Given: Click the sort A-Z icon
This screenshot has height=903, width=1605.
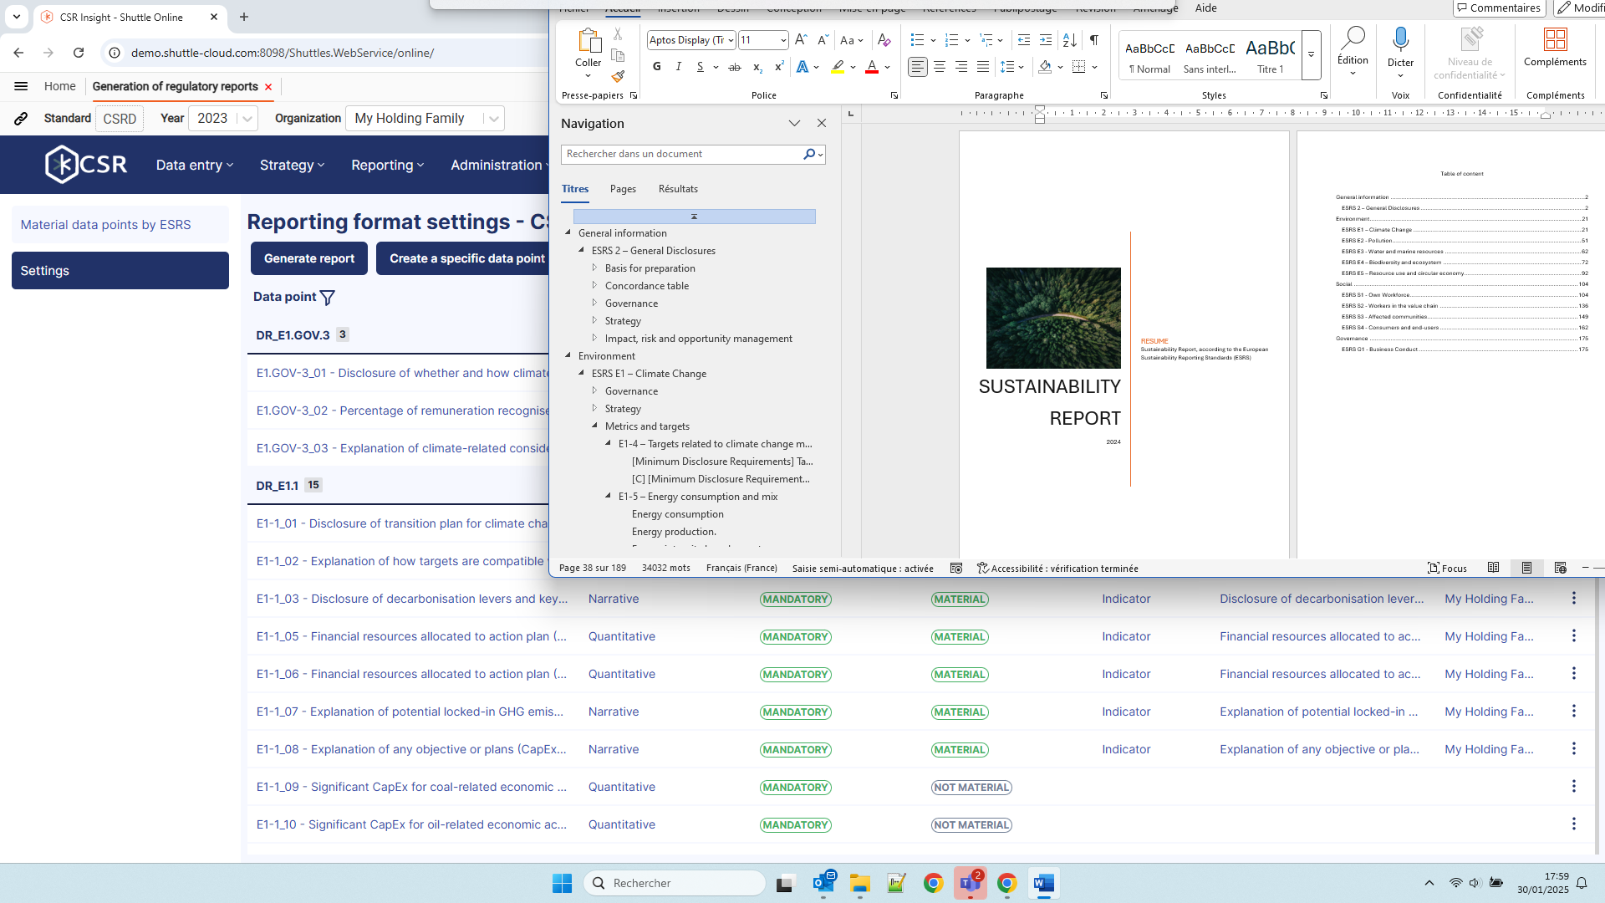Looking at the screenshot, I should pos(1069,40).
